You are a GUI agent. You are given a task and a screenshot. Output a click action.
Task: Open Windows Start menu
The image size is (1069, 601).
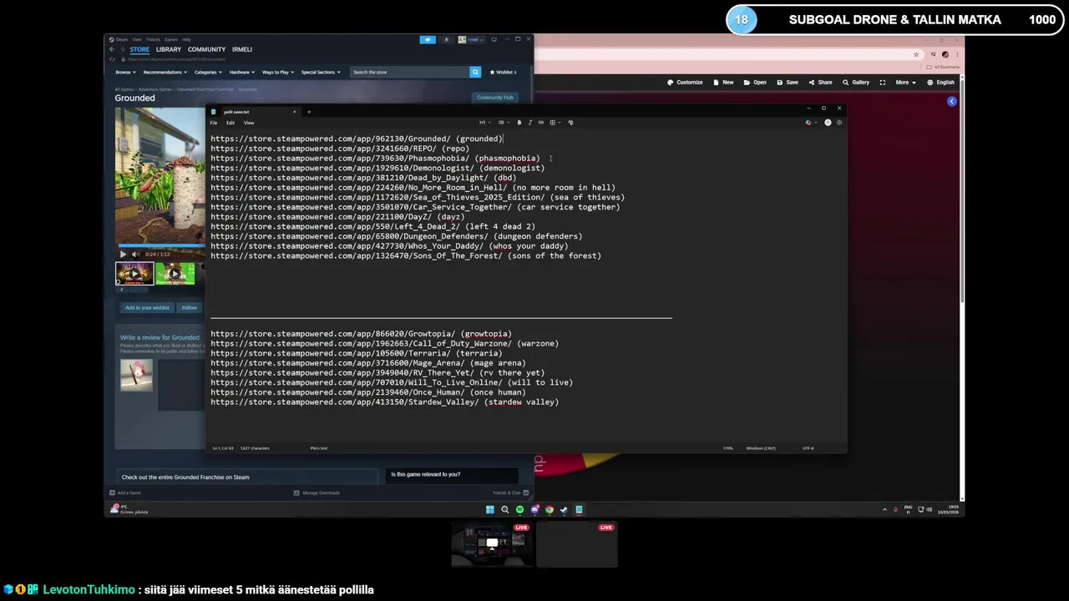point(490,509)
